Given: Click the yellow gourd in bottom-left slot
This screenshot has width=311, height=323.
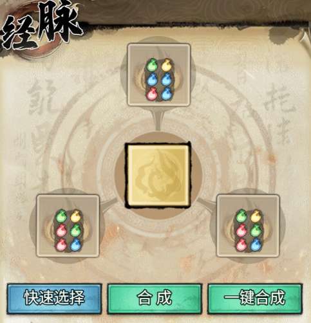Looking at the screenshot, I should click(75, 216).
